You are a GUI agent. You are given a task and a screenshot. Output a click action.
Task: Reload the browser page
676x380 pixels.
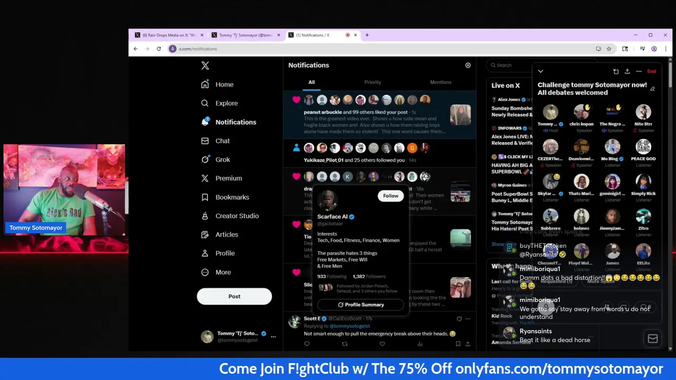pyautogui.click(x=158, y=49)
